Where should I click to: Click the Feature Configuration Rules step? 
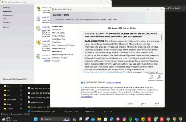[x=62, y=55]
